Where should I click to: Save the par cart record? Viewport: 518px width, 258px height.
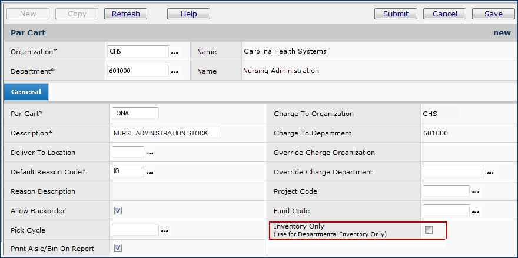pos(493,14)
